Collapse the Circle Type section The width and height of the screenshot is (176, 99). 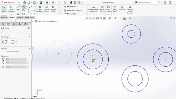click(x=29, y=37)
